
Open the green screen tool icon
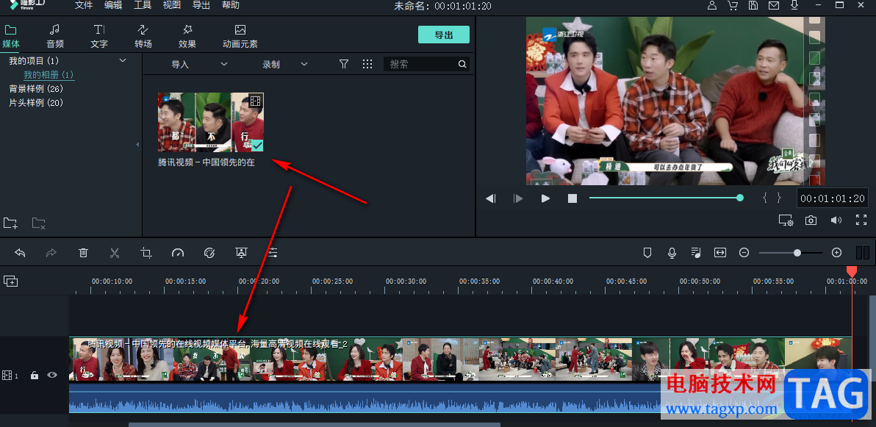point(241,253)
